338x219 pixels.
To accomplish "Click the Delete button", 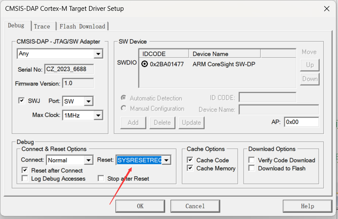I will click(x=163, y=123).
